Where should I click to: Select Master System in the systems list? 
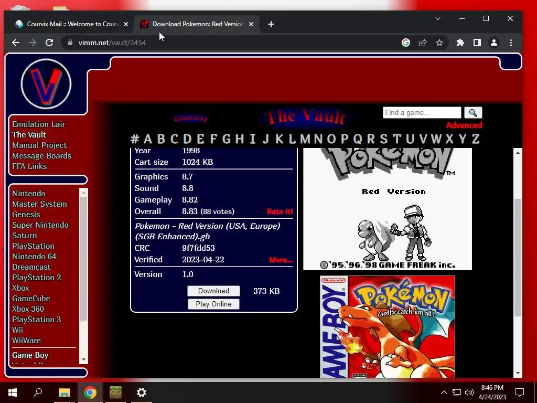(39, 204)
